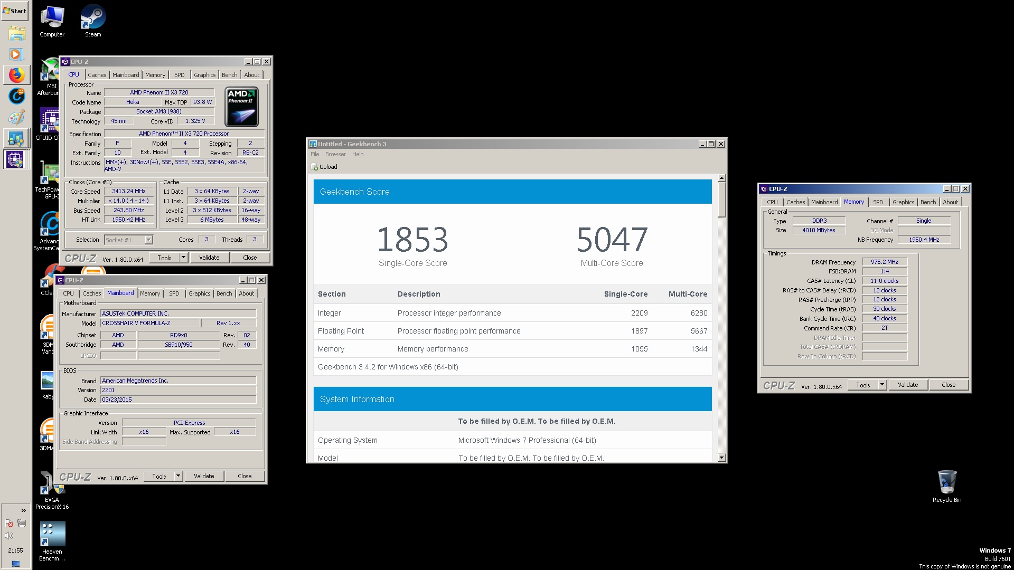Screen dimensions: 1014x570
Task: Open Windows Explorer from the taskbar
Action: point(16,34)
